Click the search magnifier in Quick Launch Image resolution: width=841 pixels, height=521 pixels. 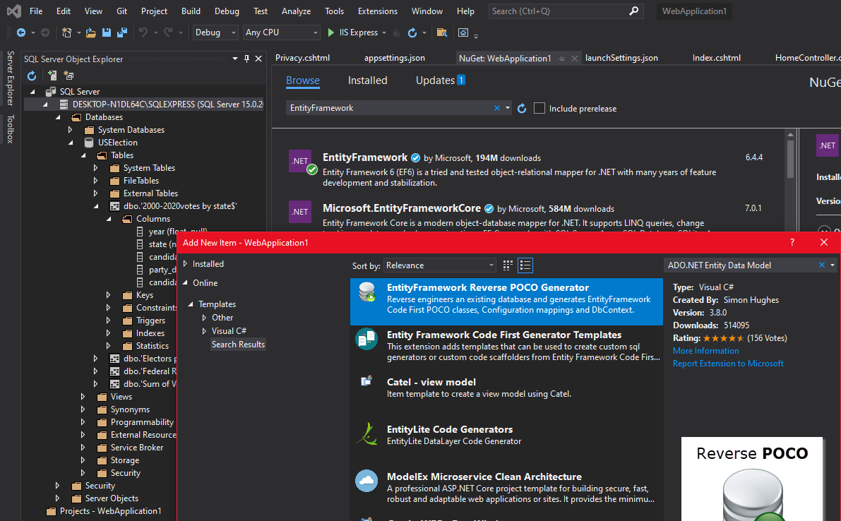(633, 11)
